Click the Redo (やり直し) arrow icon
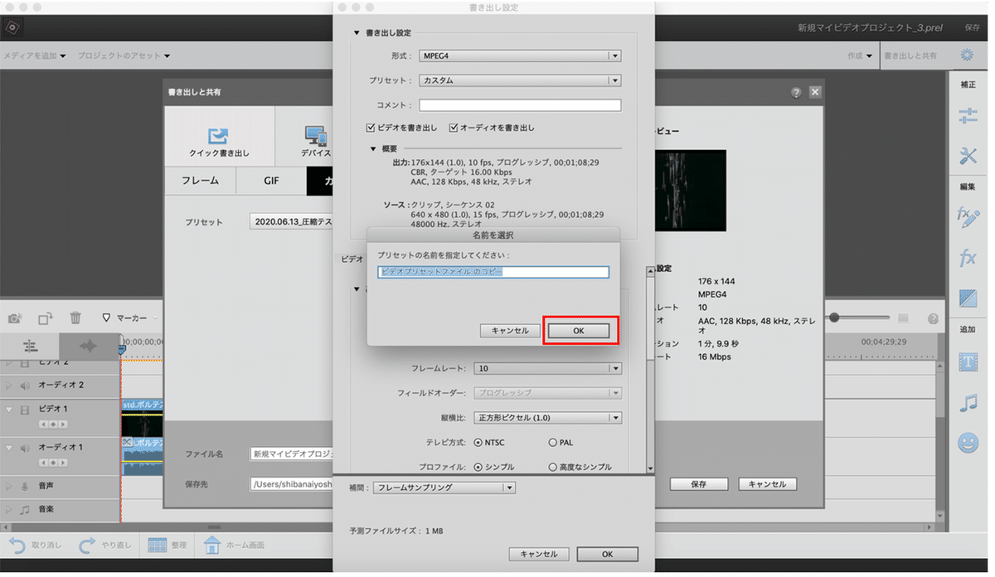This screenshot has width=995, height=577. (x=87, y=545)
